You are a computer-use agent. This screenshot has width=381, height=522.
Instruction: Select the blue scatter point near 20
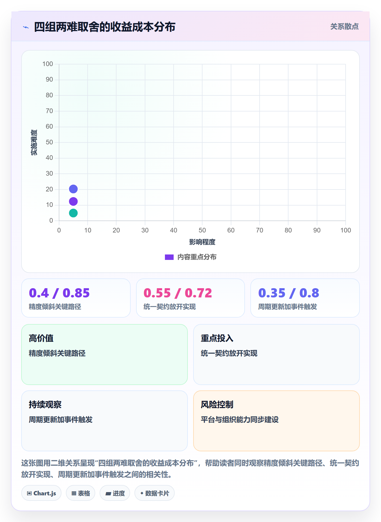click(x=73, y=189)
